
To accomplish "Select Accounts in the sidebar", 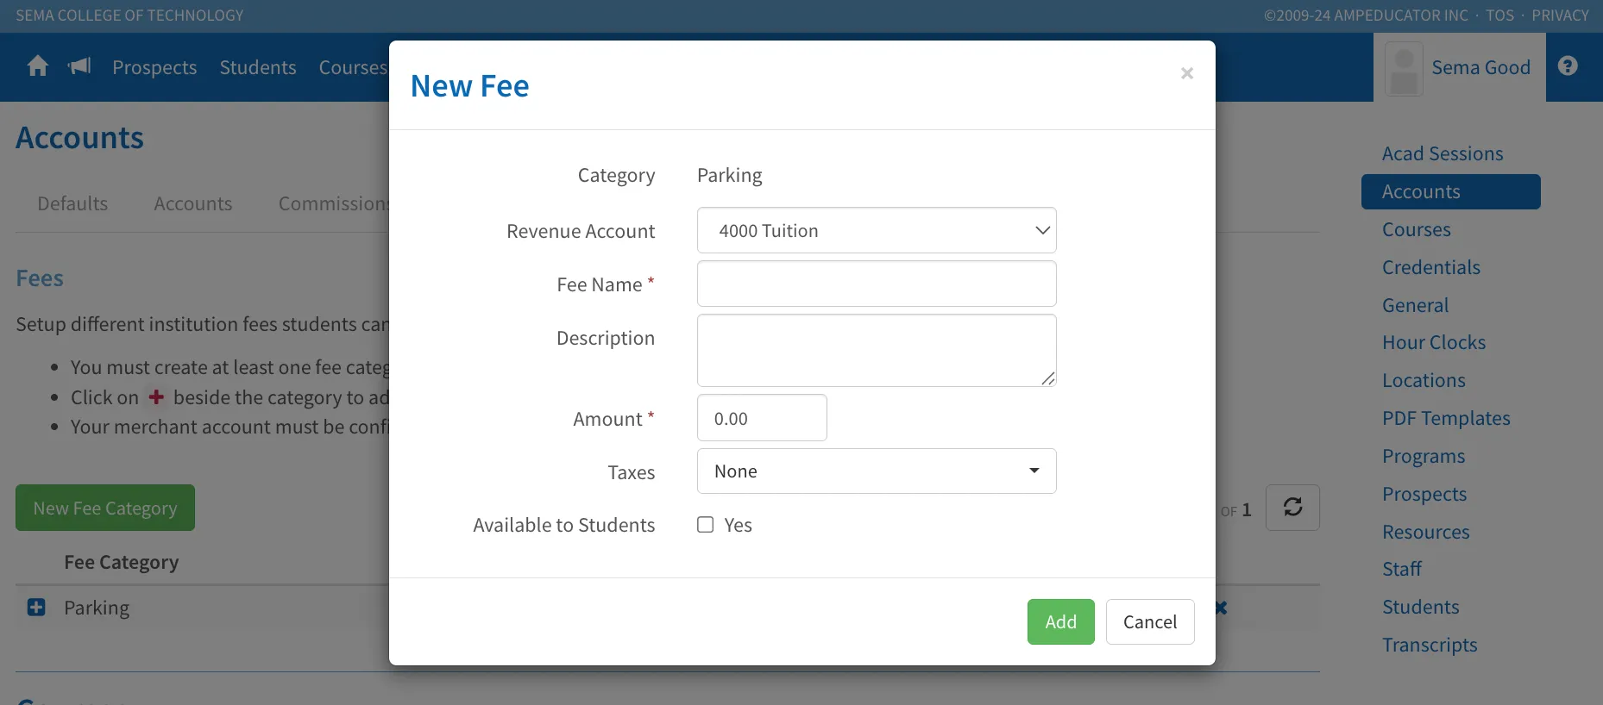I will pos(1451,191).
